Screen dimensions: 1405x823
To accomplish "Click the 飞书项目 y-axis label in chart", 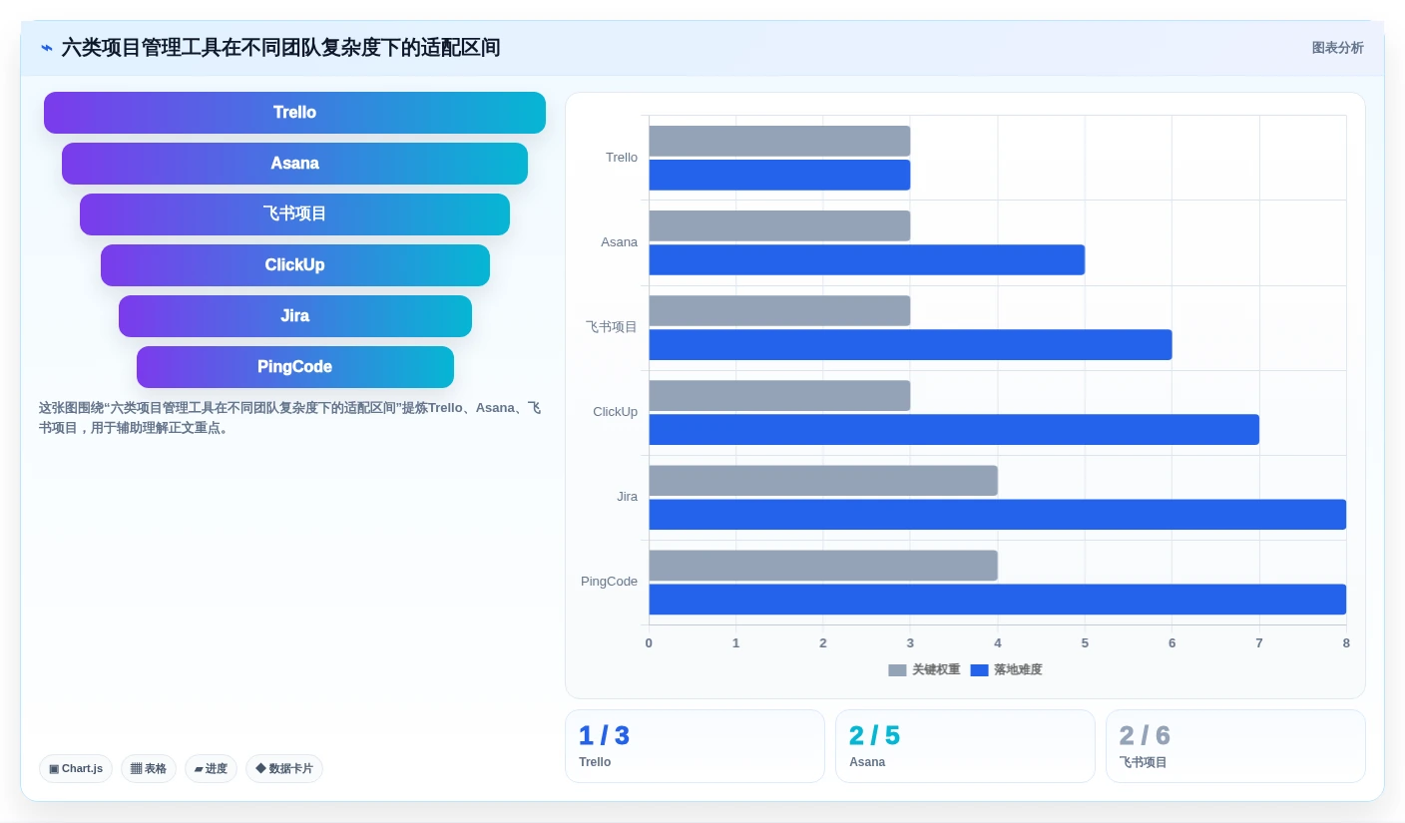I will tap(611, 327).
